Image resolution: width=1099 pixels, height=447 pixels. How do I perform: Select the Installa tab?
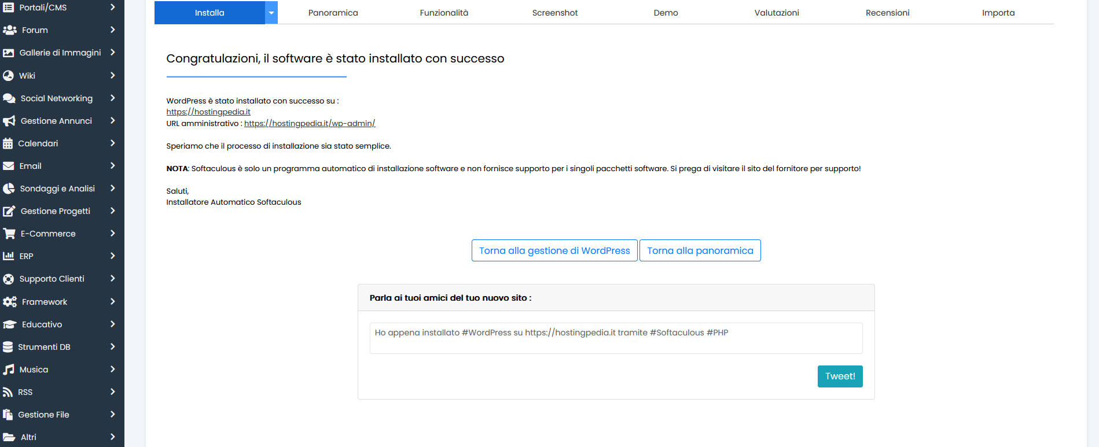209,13
